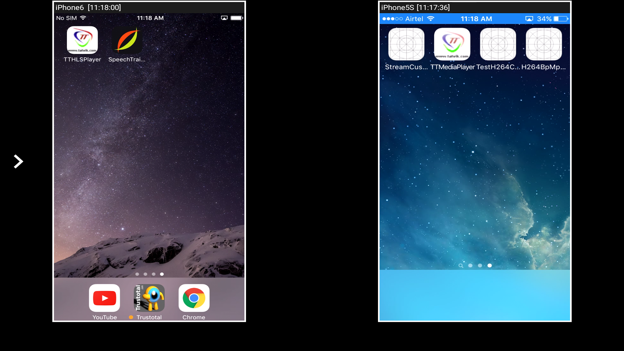Click the white arrow on the left edge
This screenshot has width=624, height=351.
point(19,161)
